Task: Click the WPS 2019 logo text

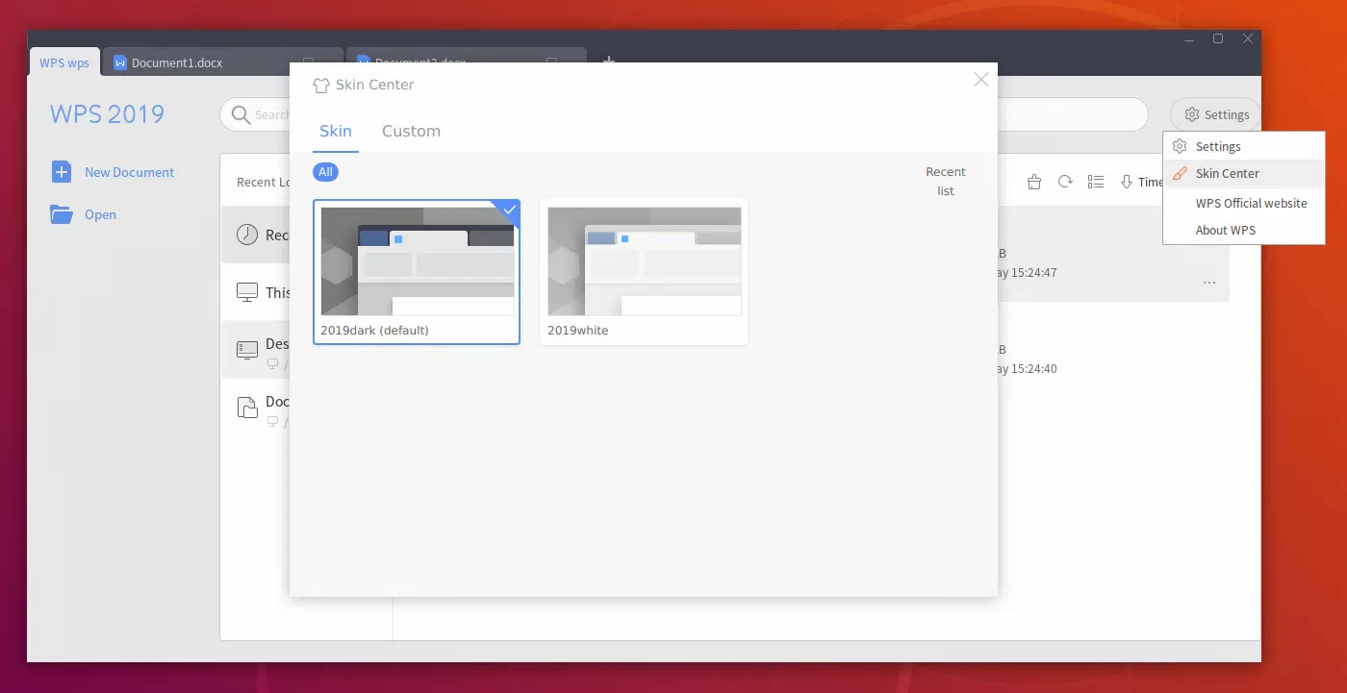Action: pyautogui.click(x=107, y=114)
